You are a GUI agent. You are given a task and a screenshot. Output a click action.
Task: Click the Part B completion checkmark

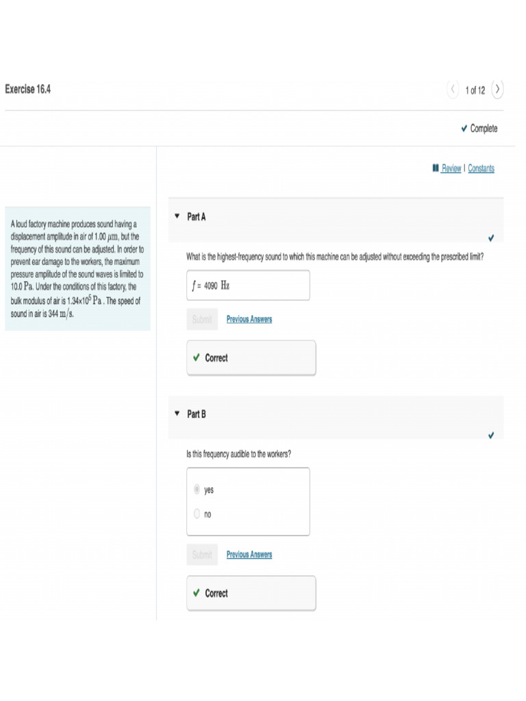click(491, 435)
